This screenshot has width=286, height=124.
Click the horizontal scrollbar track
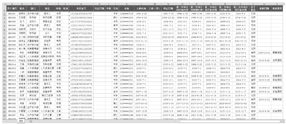[232, 122]
